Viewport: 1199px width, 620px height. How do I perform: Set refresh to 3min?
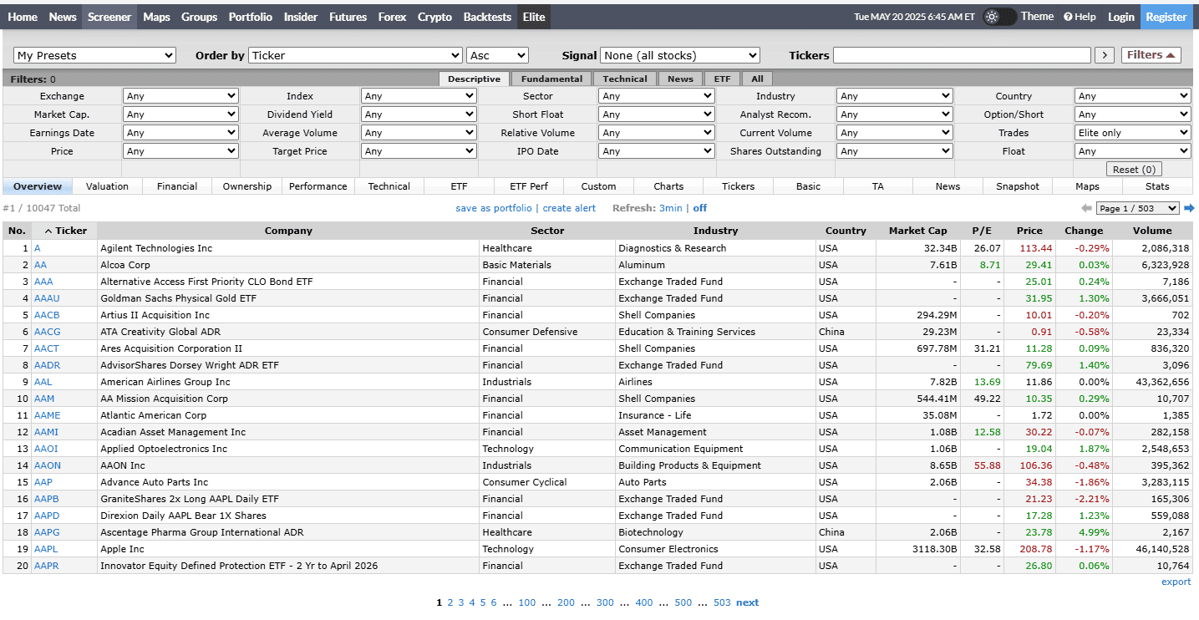[x=671, y=208]
